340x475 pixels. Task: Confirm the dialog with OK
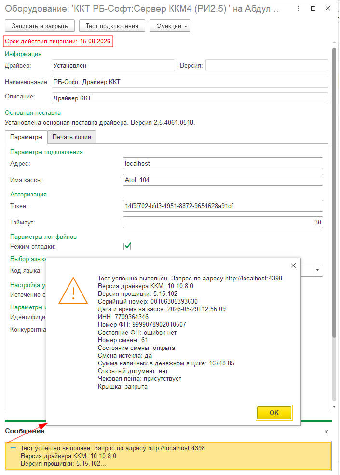click(274, 413)
